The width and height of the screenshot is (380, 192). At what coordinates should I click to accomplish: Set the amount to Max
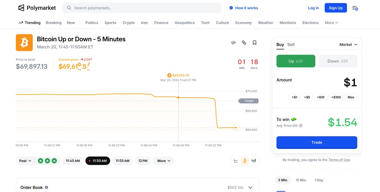351,97
